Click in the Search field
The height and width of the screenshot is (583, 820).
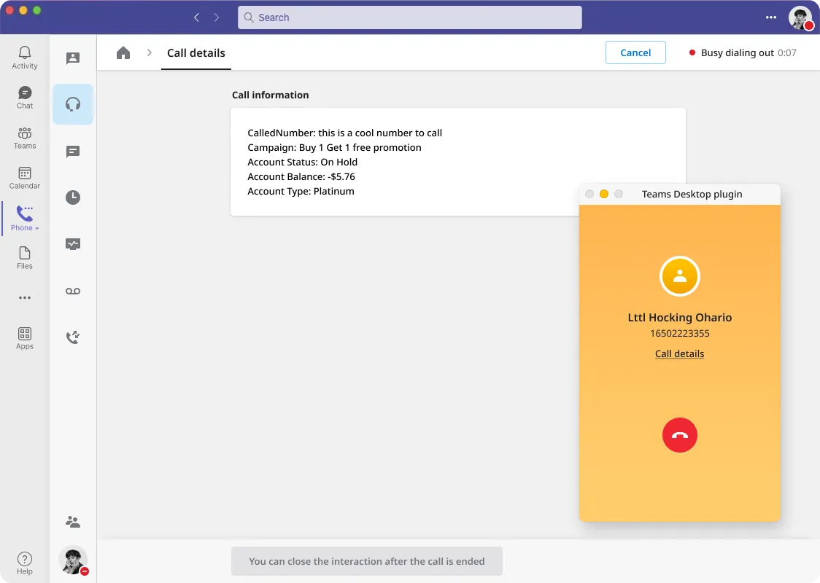(x=409, y=17)
